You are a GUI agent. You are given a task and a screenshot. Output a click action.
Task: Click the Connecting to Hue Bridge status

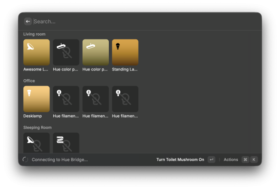tap(59, 160)
